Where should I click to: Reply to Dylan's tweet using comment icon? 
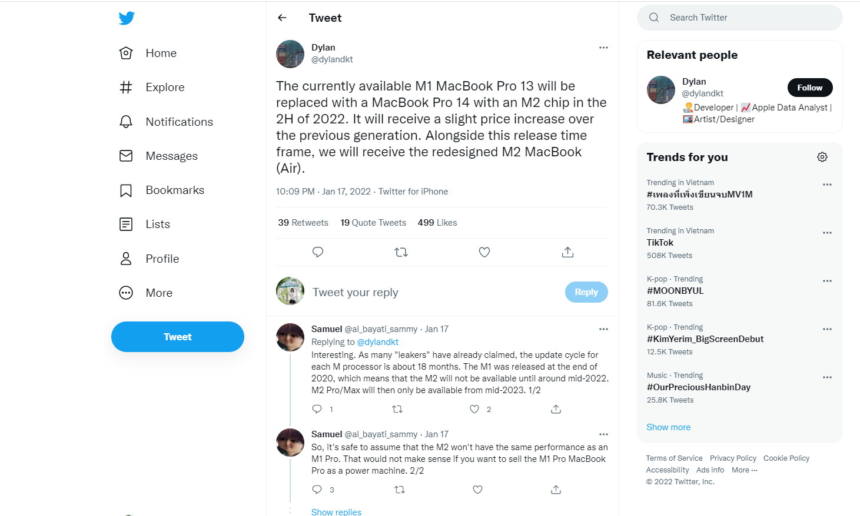[x=318, y=252]
